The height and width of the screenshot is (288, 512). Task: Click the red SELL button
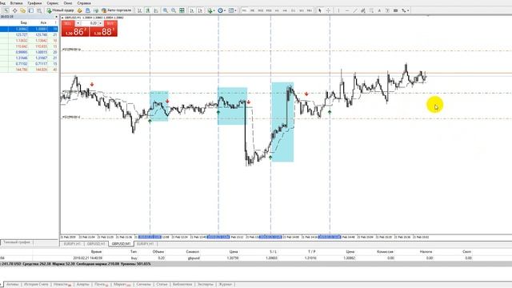point(75,29)
